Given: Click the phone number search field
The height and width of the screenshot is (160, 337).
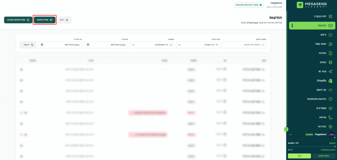Looking at the screenshot, I should point(244,45).
